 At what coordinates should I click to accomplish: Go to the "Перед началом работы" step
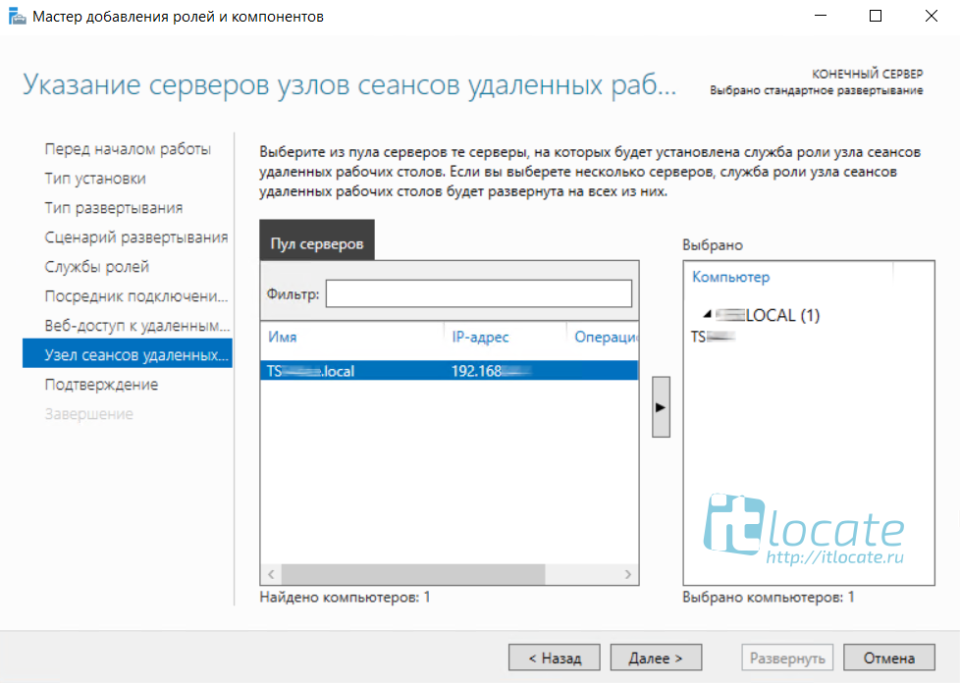(x=128, y=149)
